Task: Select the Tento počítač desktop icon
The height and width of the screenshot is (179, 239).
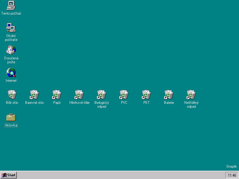Action: click(x=11, y=5)
